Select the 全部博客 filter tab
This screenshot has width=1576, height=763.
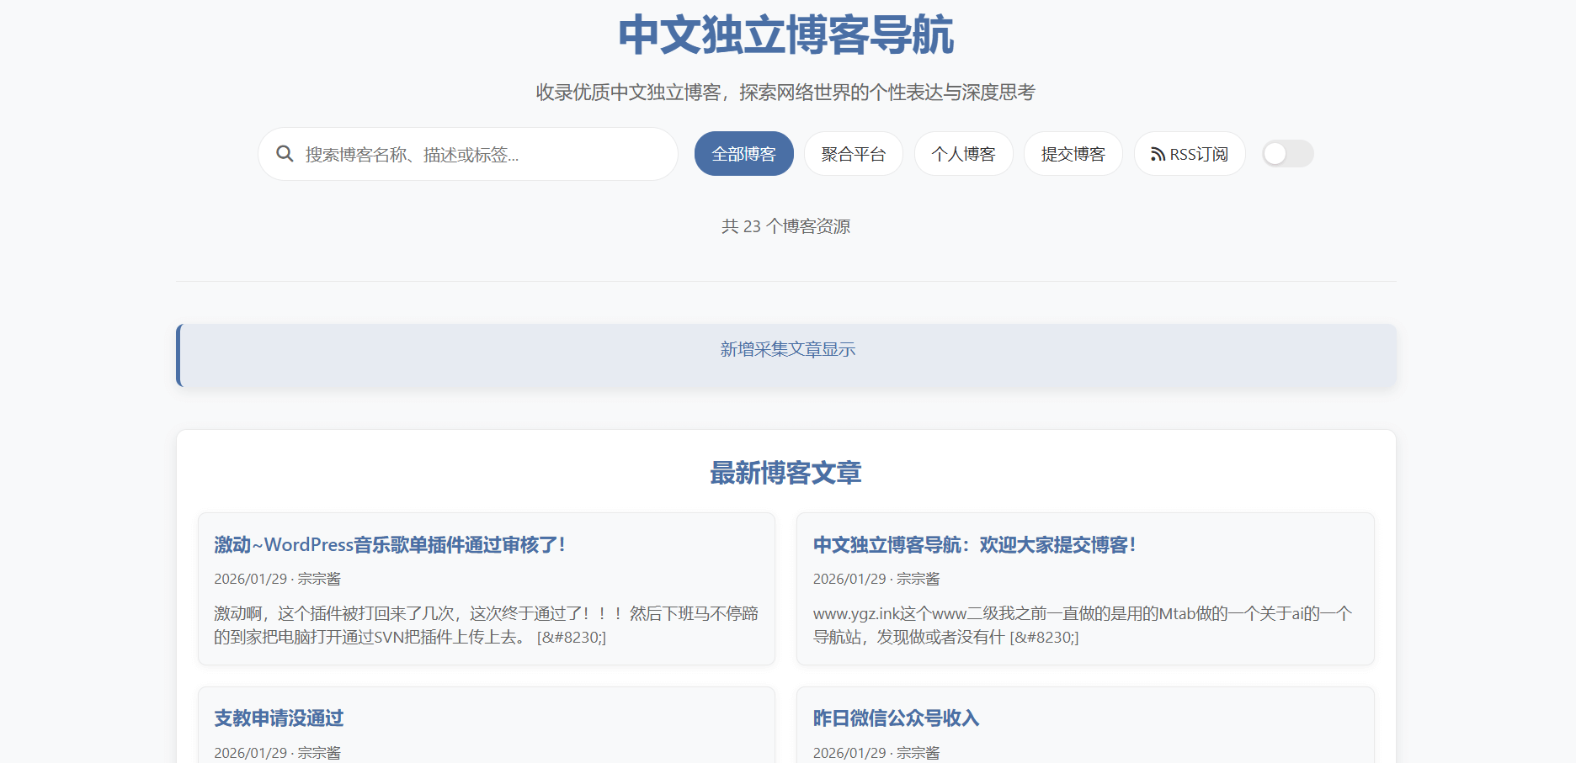(743, 154)
